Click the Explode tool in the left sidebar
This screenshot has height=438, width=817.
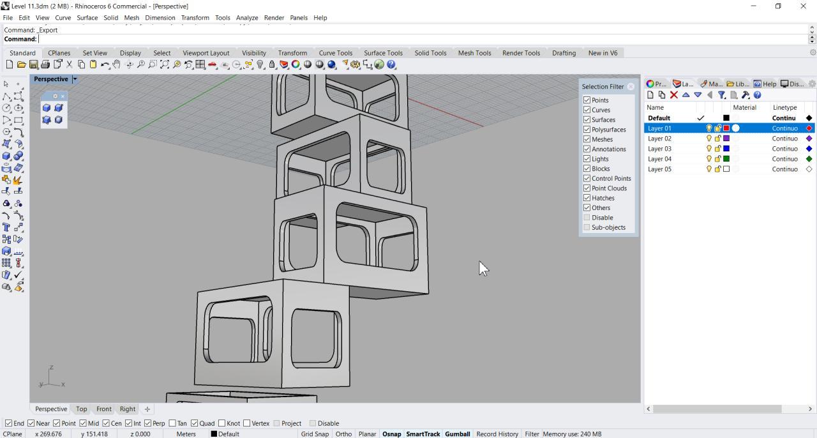point(18,180)
